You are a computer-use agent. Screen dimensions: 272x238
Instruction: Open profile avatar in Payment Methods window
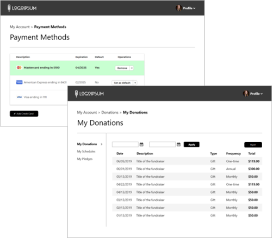[x=178, y=8]
